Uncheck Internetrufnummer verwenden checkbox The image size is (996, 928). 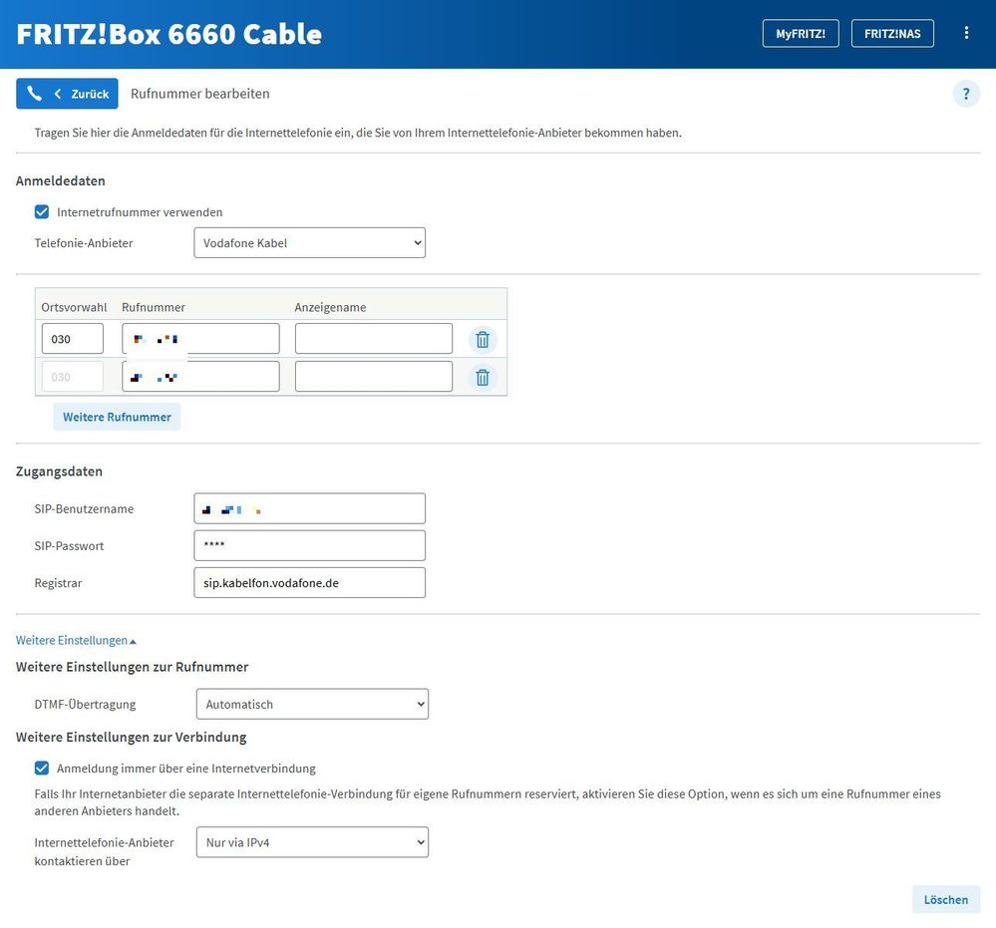pos(42,212)
